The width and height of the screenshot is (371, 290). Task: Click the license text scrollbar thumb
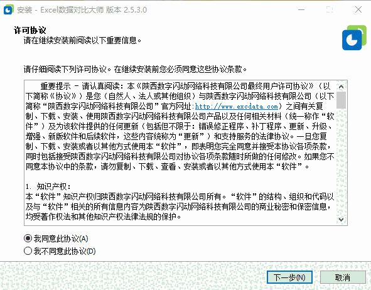coord(341,100)
